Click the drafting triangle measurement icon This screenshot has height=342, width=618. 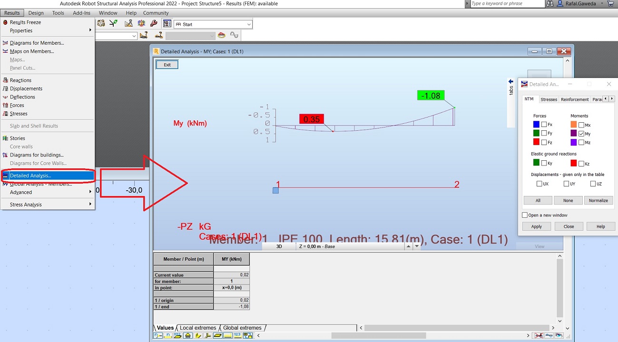click(x=128, y=24)
